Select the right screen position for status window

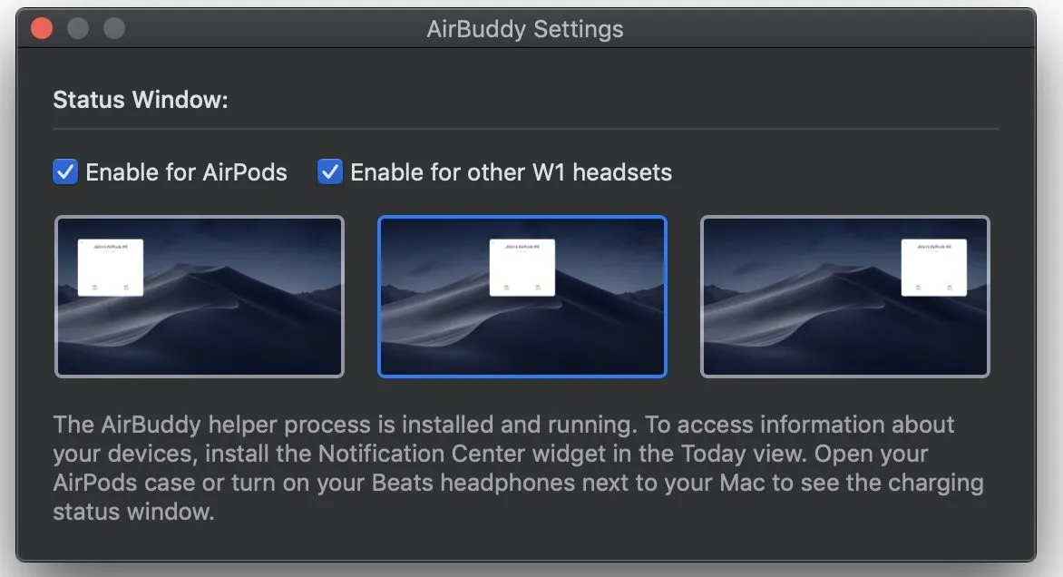click(844, 296)
